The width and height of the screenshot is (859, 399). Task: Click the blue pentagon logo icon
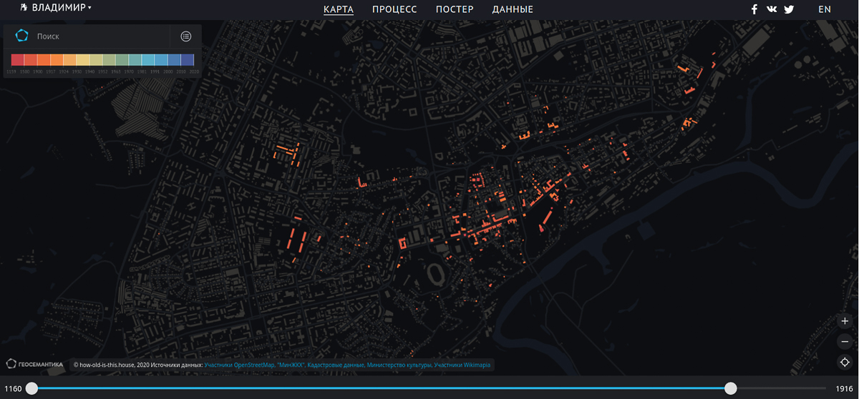[x=21, y=36]
